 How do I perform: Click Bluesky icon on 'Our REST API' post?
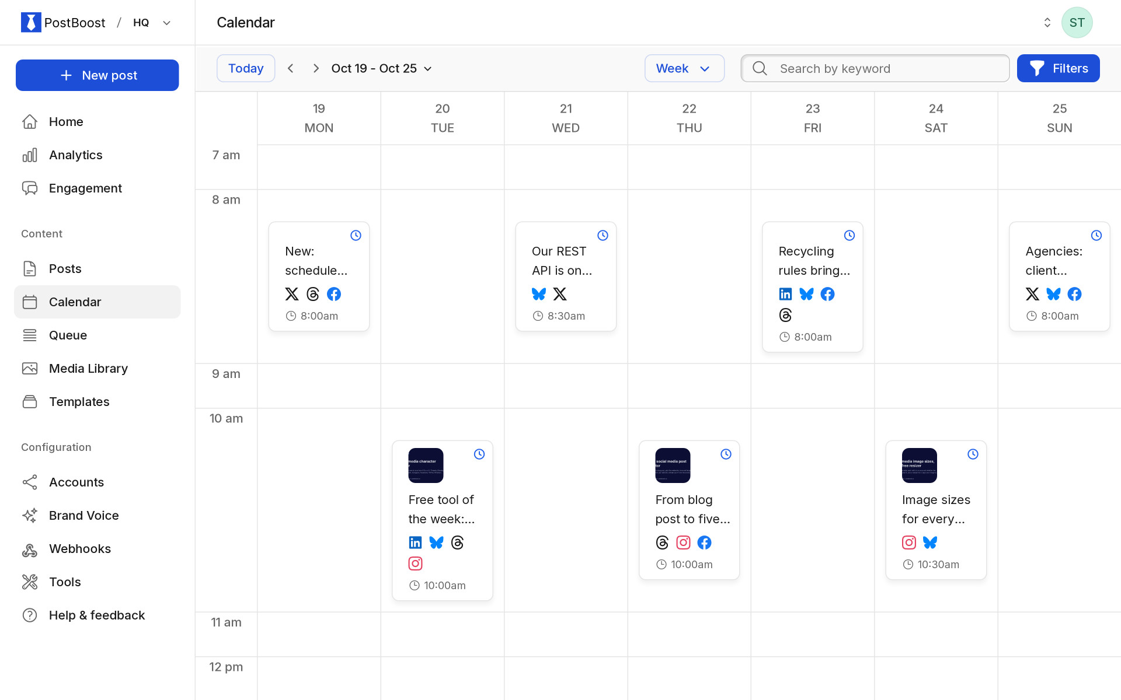click(539, 294)
